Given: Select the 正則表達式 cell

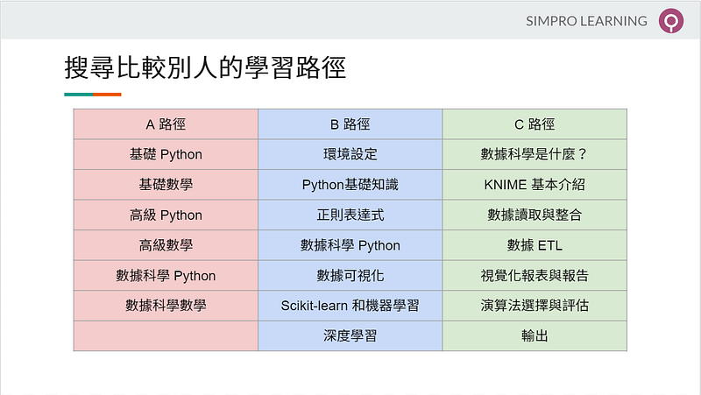Looking at the screenshot, I should pos(350,215).
